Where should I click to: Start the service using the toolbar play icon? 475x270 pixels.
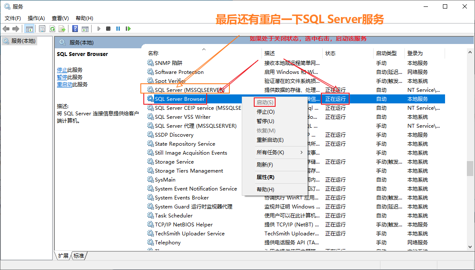[x=99, y=29]
